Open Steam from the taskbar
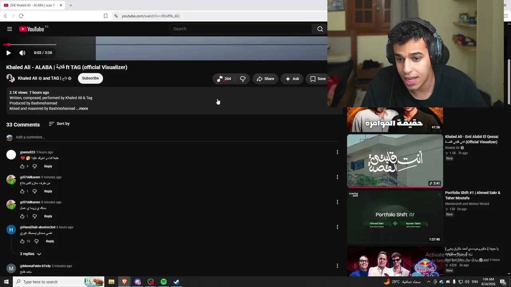The width and height of the screenshot is (511, 287). 176,282
